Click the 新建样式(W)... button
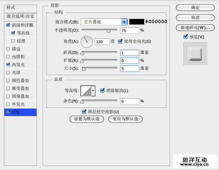The width and height of the screenshot is (219, 170). click(195, 28)
